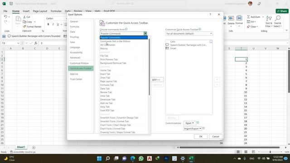Click the OK button
This screenshot has width=290, height=163.
coord(201,137)
